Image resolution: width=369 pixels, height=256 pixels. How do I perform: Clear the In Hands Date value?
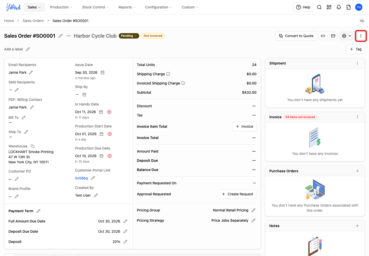[x=109, y=112]
